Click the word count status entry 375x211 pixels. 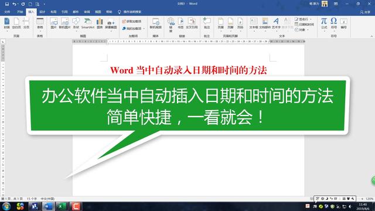32,199
